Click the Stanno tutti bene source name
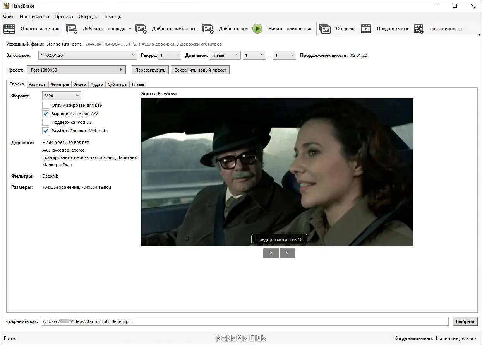482x345 pixels. point(64,44)
